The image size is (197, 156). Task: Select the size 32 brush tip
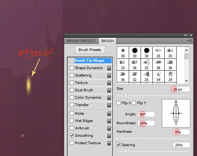(x=135, y=76)
